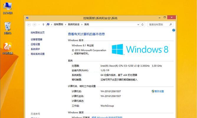Click the computer icon in address bar

coord(48,24)
